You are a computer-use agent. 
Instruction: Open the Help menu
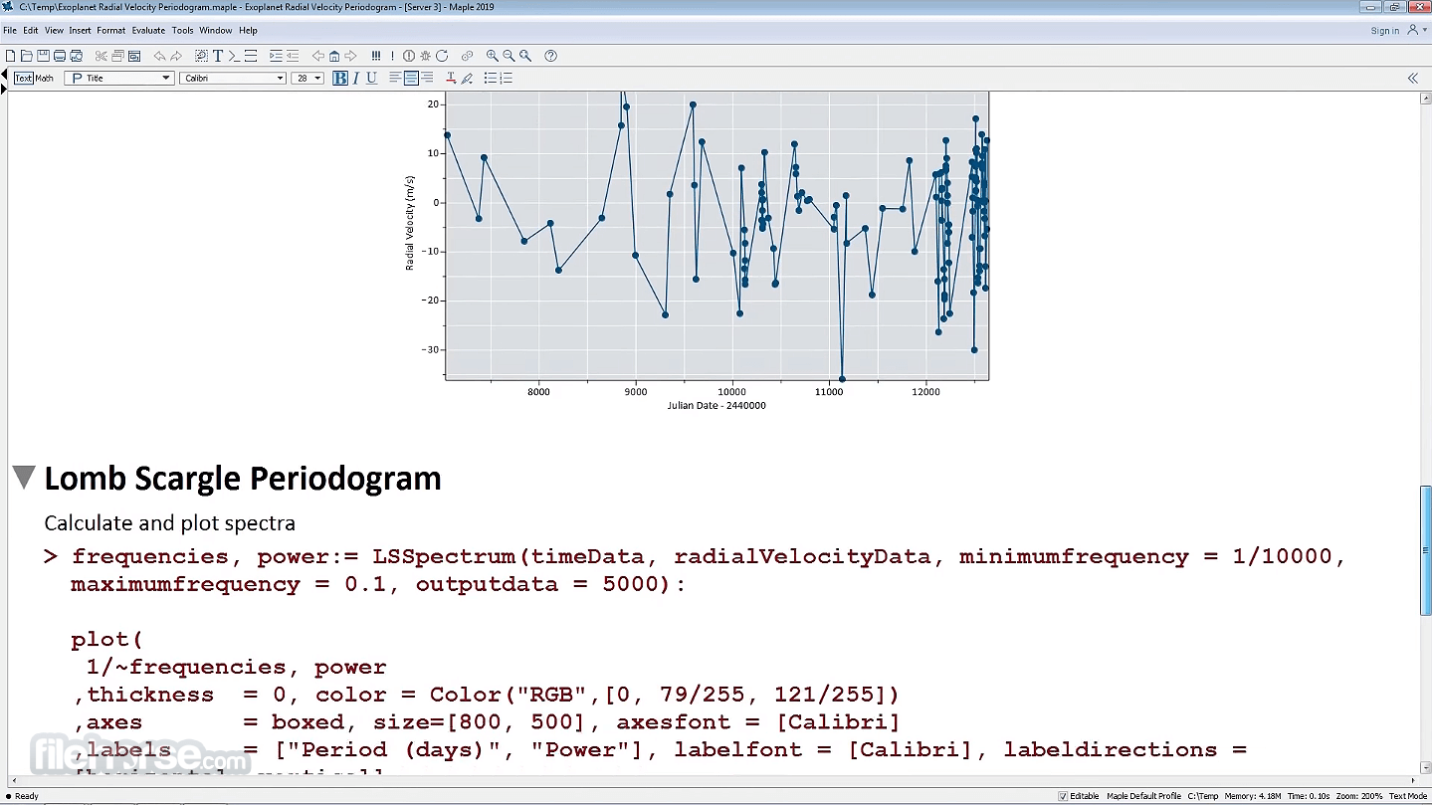[248, 31]
